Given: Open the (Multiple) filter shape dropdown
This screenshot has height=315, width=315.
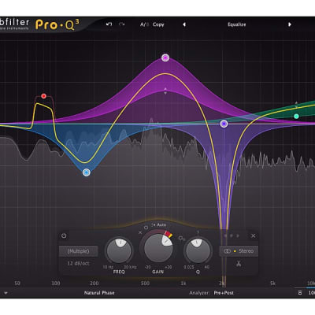Looking at the screenshot, I should coord(79,251).
